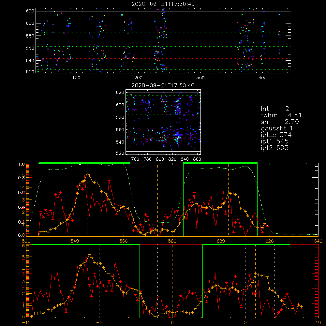The width and height of the screenshot is (326, 326).
Task: Click the orange x-axis label 520 of profile plot
Action: (26, 241)
